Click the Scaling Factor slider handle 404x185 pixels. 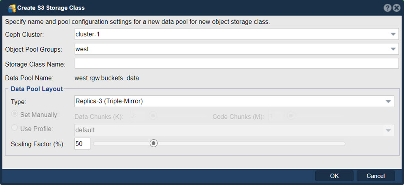[x=153, y=143]
